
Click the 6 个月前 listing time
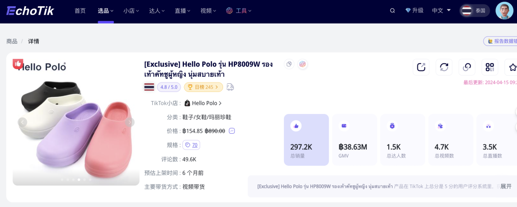(193, 173)
